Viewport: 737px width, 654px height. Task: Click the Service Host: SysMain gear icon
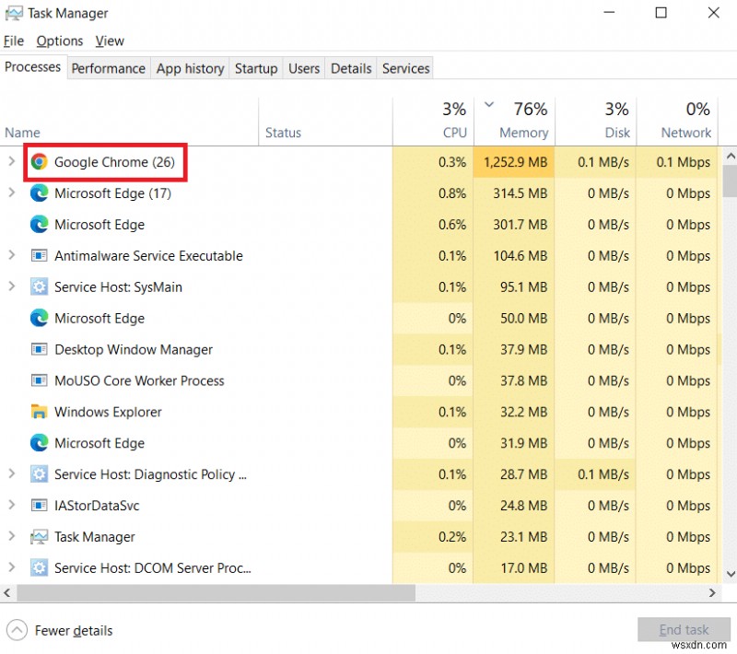[39, 287]
